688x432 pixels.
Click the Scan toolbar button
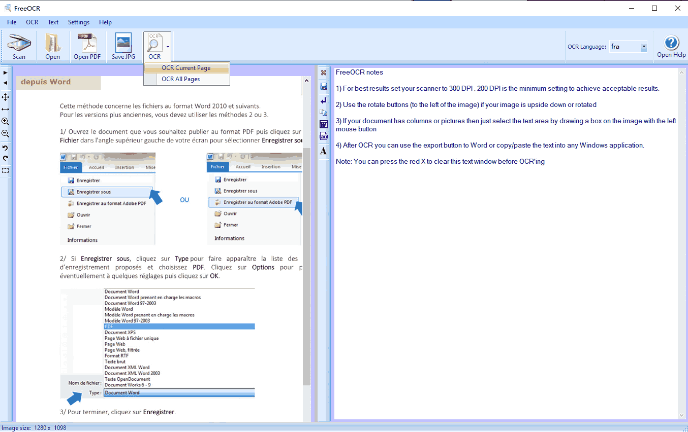tap(19, 47)
